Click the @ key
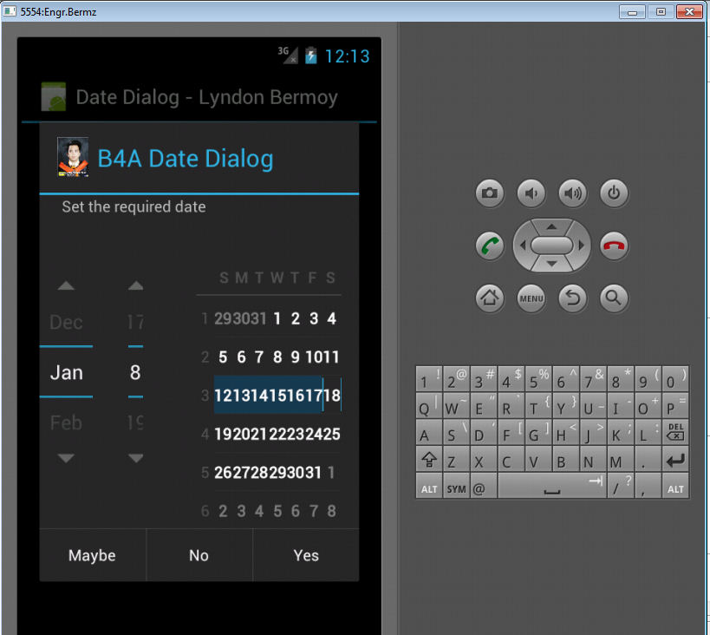 click(483, 487)
